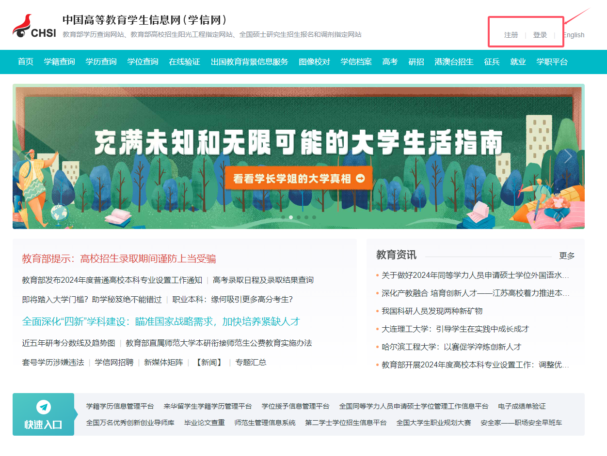Open 学籍学历信息管理平台 quick link
This screenshot has height=456, width=607.
(x=120, y=406)
